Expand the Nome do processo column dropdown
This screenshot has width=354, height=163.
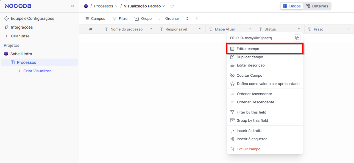tap(151, 29)
